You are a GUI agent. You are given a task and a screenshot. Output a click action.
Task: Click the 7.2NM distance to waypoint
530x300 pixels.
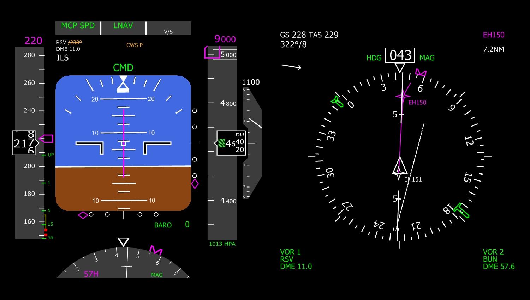pos(493,49)
